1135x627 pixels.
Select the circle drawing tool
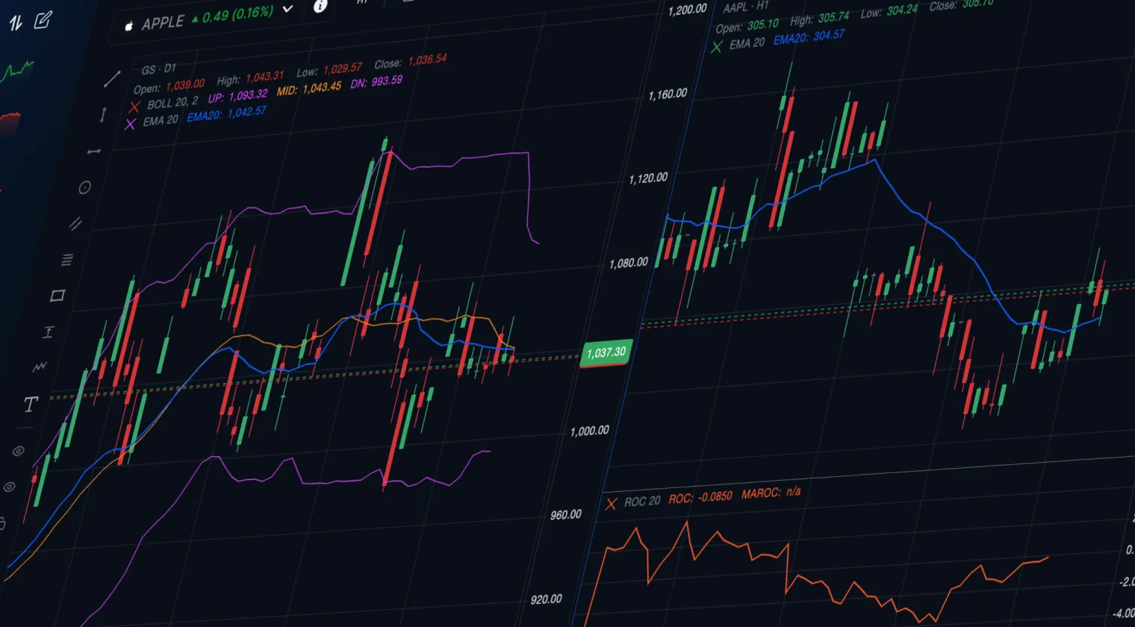[x=85, y=187]
